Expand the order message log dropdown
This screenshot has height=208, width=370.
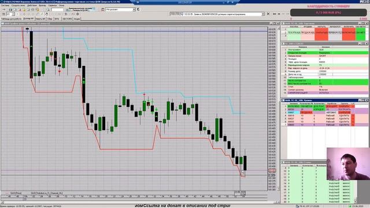tap(263, 14)
